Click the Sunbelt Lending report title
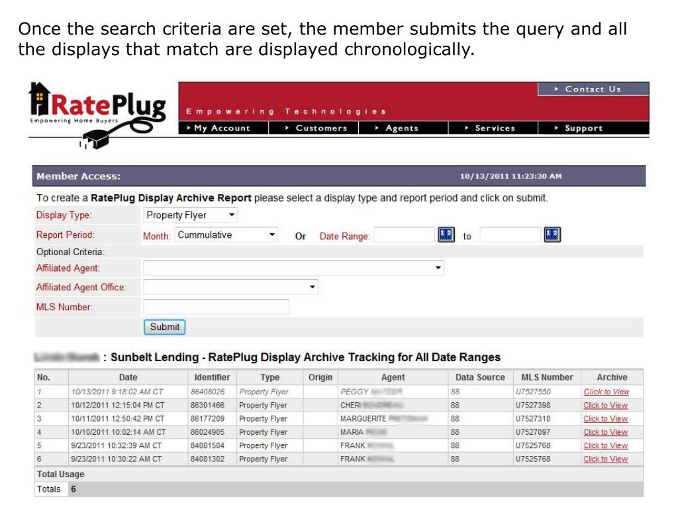The image size is (678, 509). click(x=305, y=357)
